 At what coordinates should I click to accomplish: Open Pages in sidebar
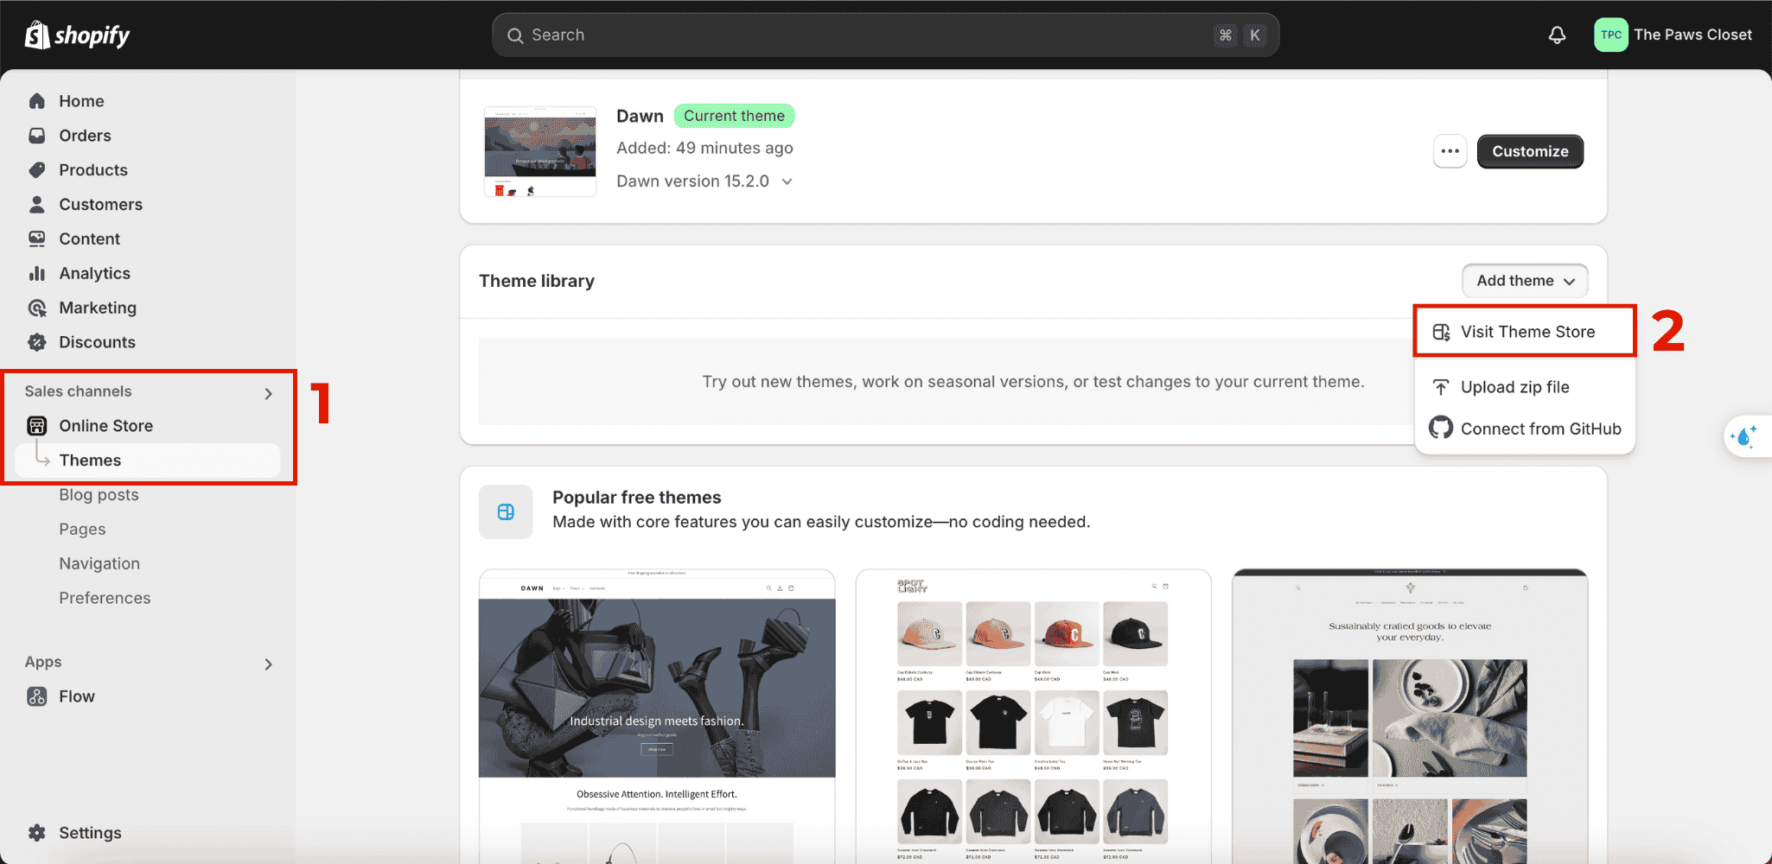[82, 530]
